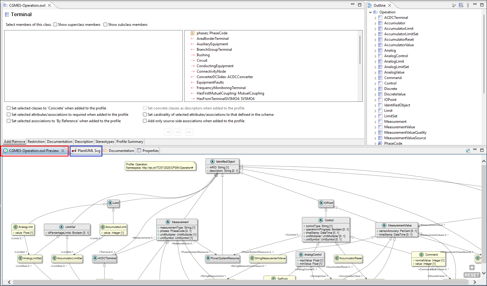Expand the Command node in Outline
The image size is (487, 286).
[375, 78]
